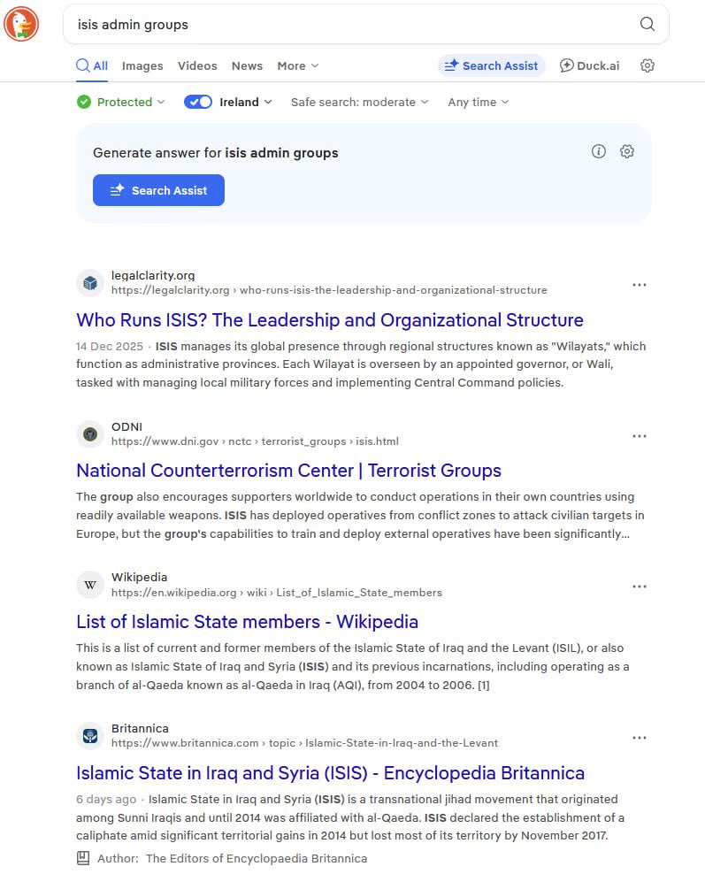Screen dimensions: 705x874
Task: Click the en.wikipedia.org URL breadcrumb
Action: [276, 593]
